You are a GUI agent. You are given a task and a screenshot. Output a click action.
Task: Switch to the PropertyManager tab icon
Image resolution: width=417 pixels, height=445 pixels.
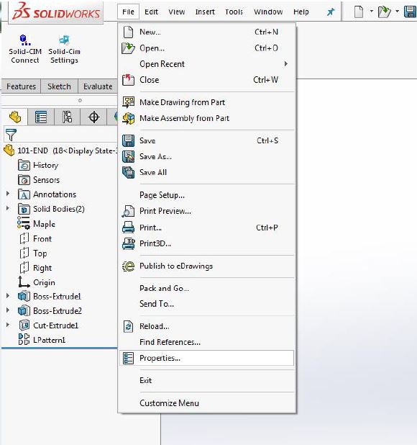coord(41,117)
